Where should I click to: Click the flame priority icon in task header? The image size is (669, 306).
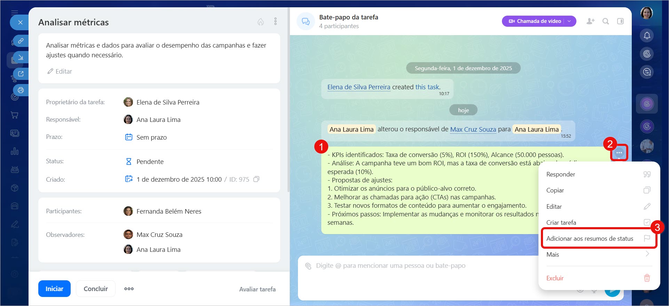coord(260,22)
